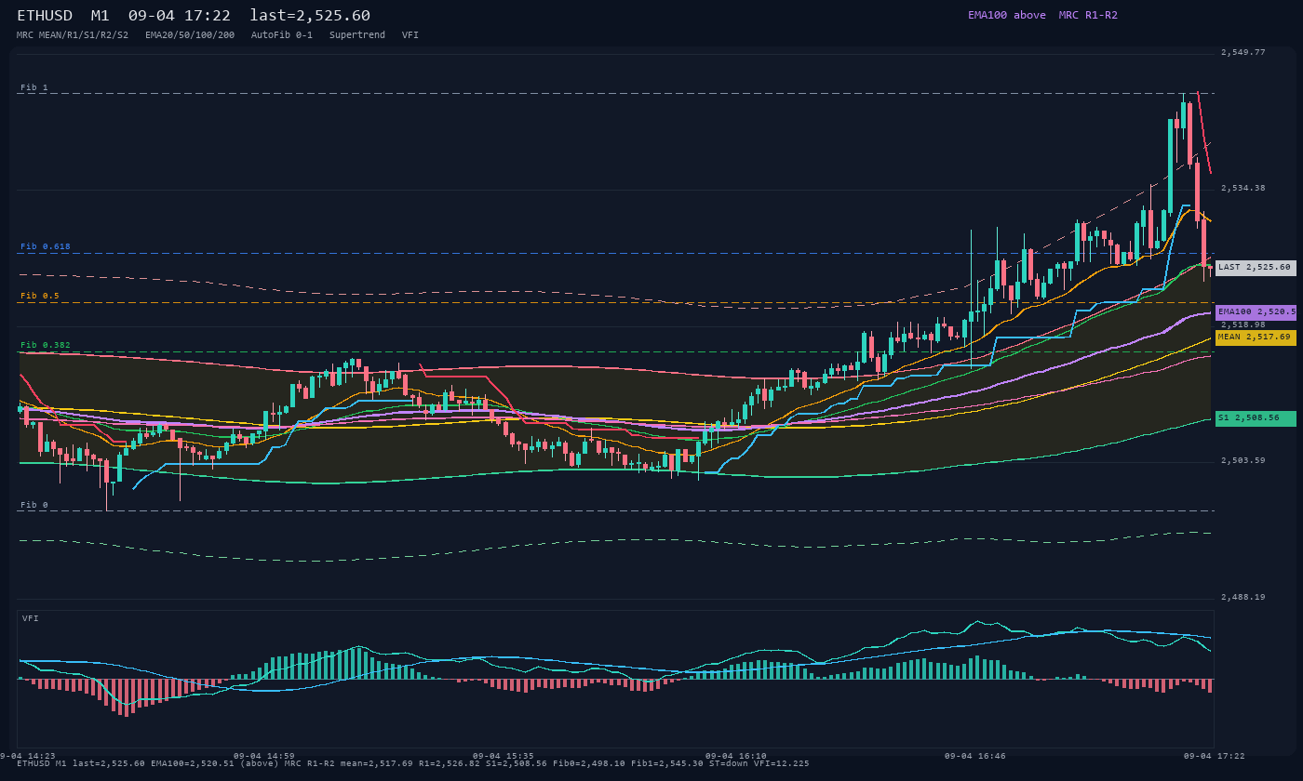The image size is (1303, 781).
Task: Click "Fib1=2,545.30" in the bottom status line
Action: (667, 763)
